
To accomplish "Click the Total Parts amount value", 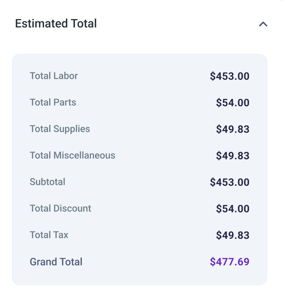I will 232,103.
